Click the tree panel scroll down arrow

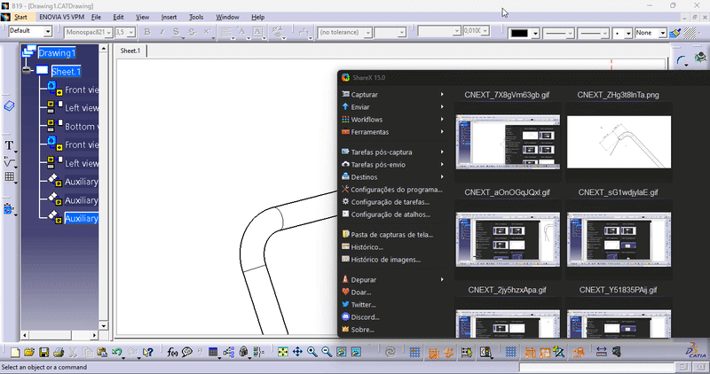click(x=103, y=325)
